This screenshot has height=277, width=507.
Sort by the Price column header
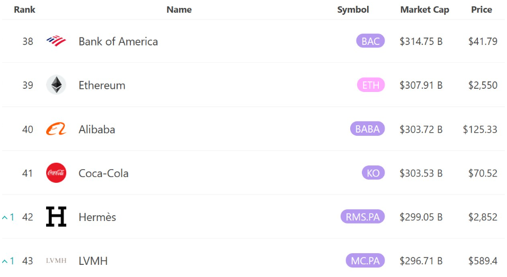click(x=482, y=10)
